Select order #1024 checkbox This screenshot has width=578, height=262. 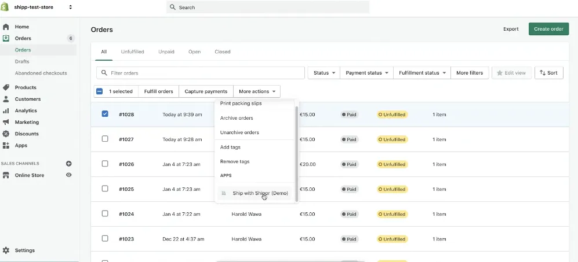pos(105,214)
